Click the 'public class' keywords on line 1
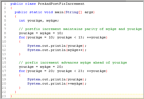 pos(23,4)
